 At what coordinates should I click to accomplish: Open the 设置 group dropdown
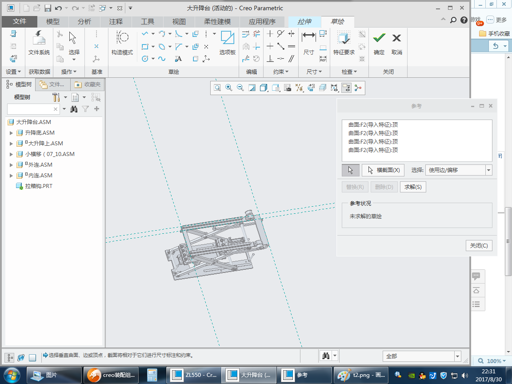(x=13, y=72)
